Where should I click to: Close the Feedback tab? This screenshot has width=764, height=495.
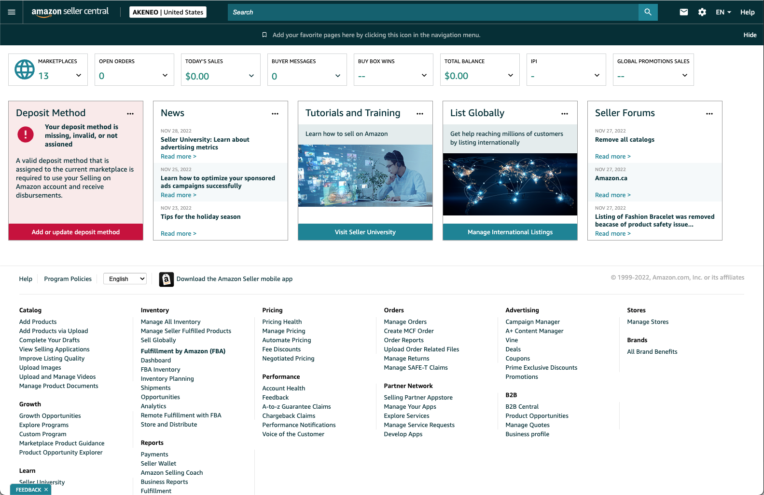pos(46,490)
